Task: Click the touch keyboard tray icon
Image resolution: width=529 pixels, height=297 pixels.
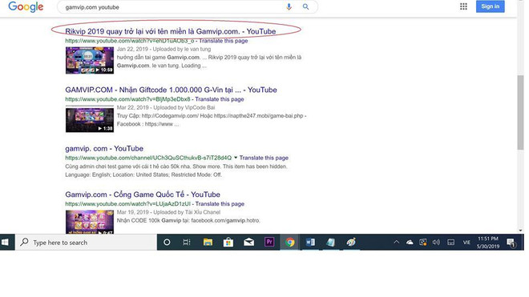Action: 450,242
